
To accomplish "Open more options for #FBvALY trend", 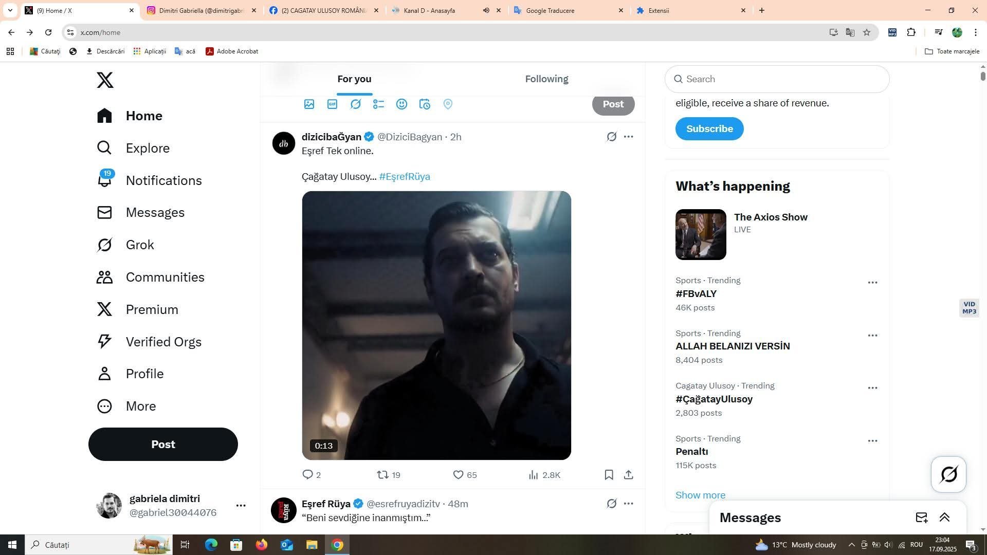I will (872, 283).
